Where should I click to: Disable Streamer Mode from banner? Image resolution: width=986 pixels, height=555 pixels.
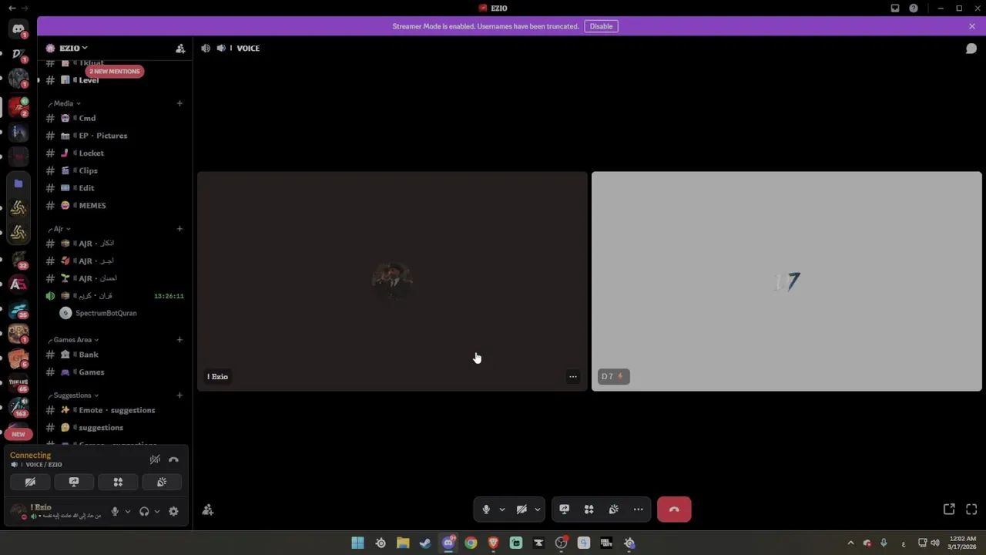tap(601, 26)
